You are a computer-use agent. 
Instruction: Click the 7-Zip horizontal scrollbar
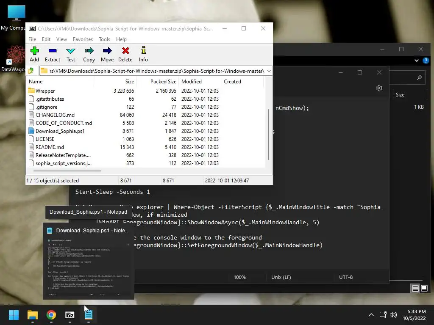67,171
